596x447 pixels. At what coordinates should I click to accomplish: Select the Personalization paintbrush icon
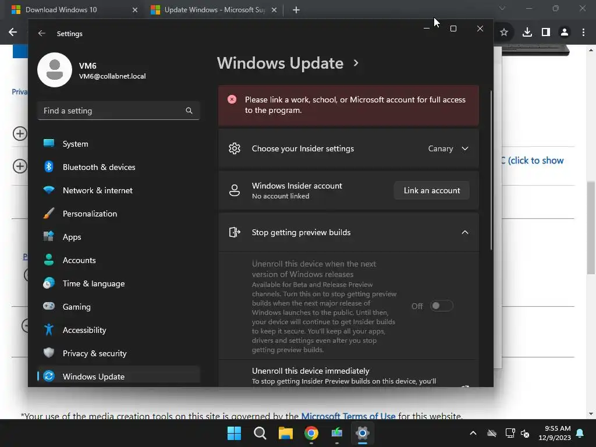[49, 213]
